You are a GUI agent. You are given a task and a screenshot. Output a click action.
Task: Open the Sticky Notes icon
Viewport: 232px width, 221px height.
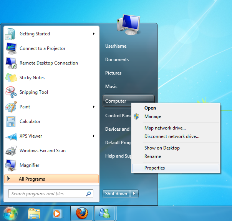click(11, 78)
